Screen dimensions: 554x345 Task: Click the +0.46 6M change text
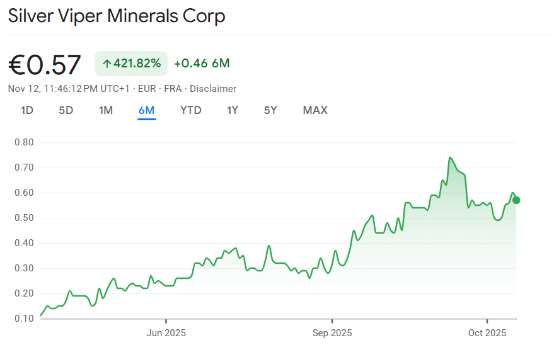click(202, 64)
